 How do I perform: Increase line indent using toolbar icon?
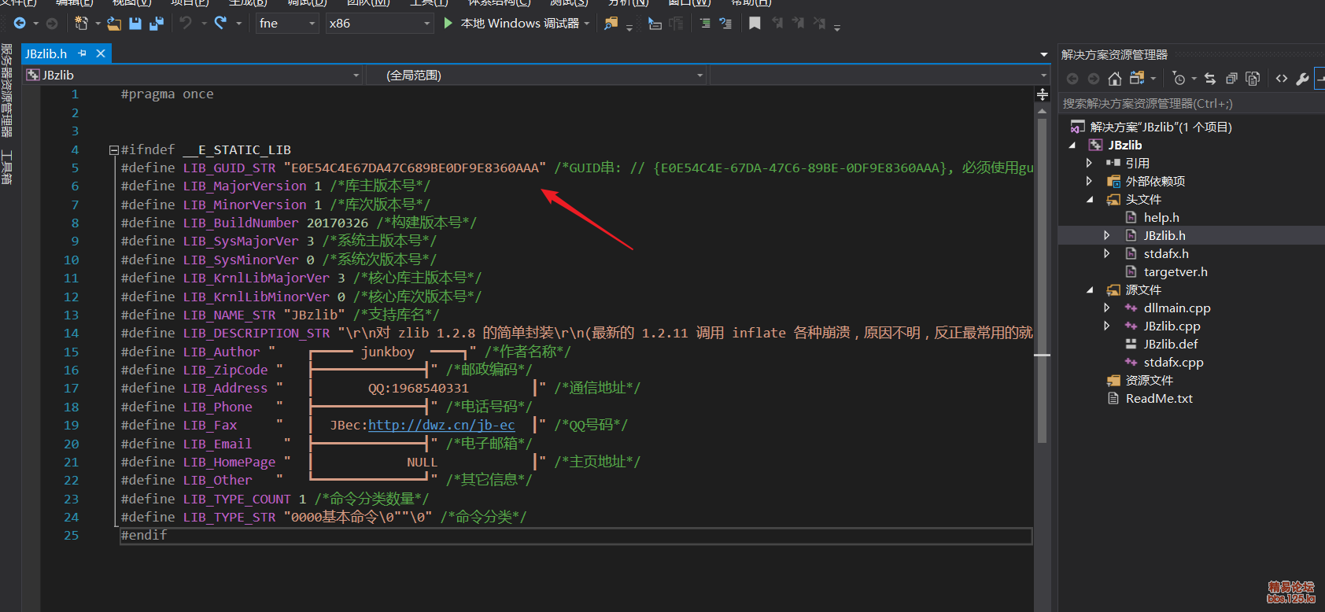tap(725, 24)
